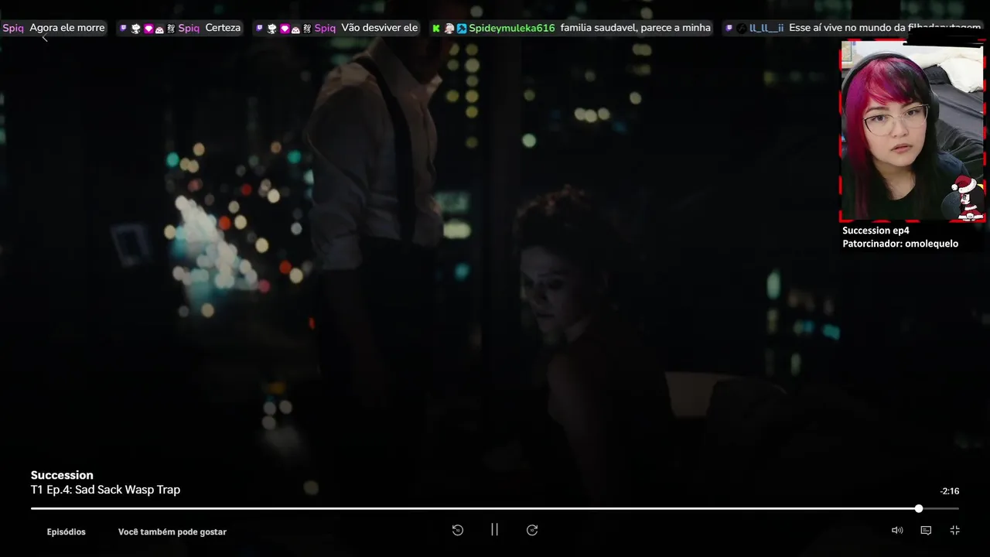Click the streamer webcam overlay
The image size is (990, 557).
pyautogui.click(x=912, y=131)
